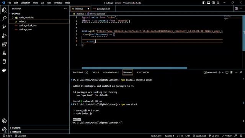Screen dimensions: 245x138
Task: Open the new terminal profile dropdown arrow
Action: [223, 72]
